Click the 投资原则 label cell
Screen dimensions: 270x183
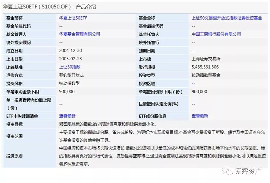pos(30,156)
